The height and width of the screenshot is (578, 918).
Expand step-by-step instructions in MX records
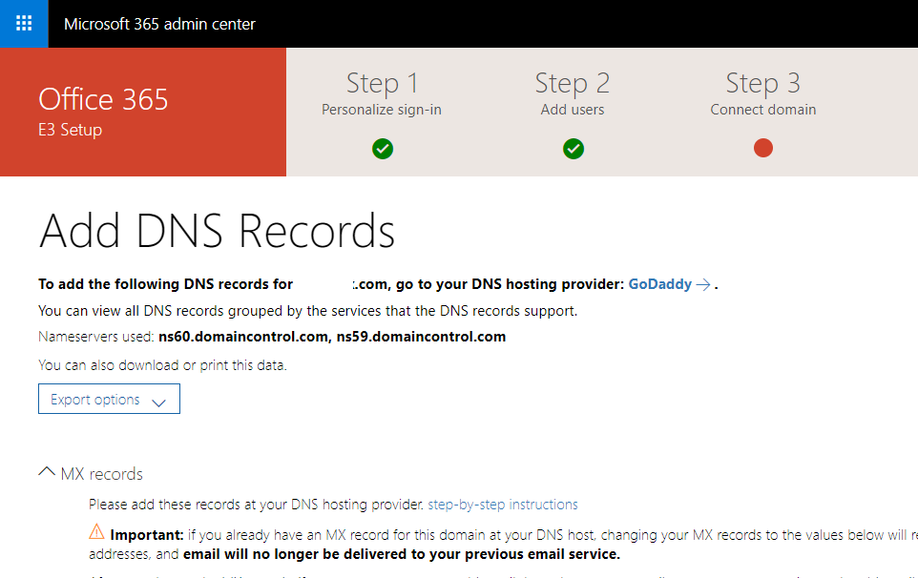click(x=503, y=505)
